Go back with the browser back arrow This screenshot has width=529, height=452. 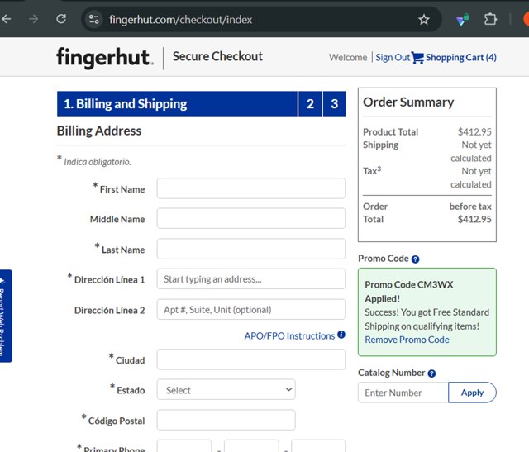7,19
